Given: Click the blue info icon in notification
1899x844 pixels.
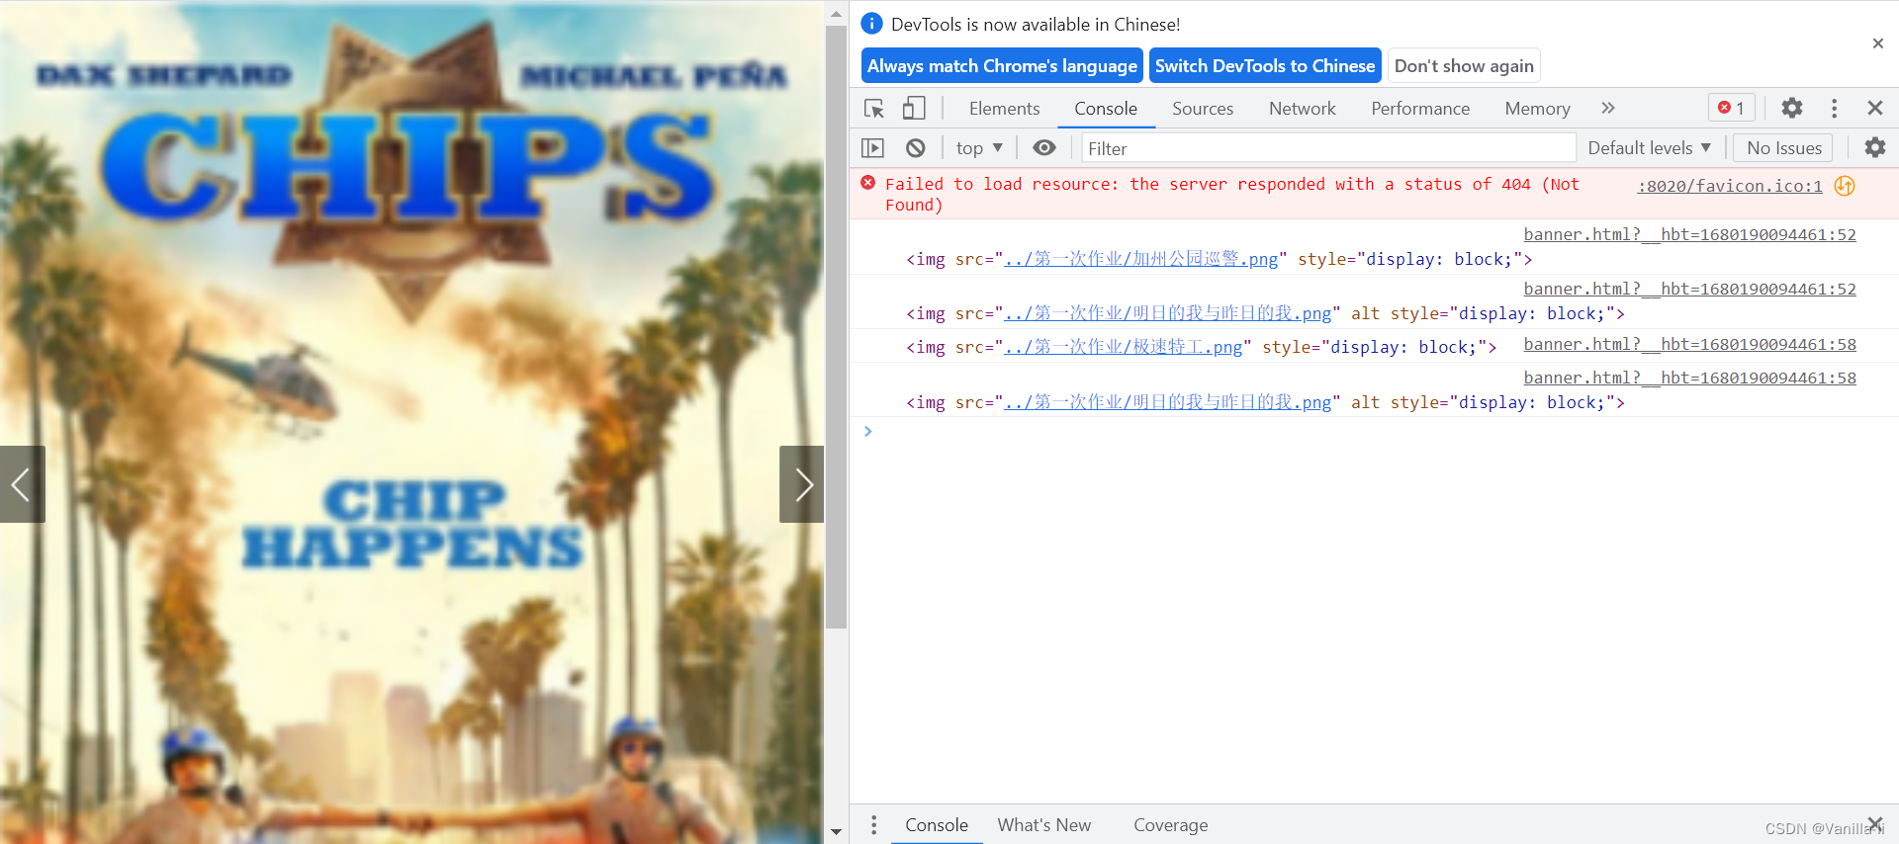Looking at the screenshot, I should [x=871, y=24].
